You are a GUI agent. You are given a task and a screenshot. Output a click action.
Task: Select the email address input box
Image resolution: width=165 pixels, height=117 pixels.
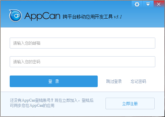pyautogui.click(x=82, y=43)
